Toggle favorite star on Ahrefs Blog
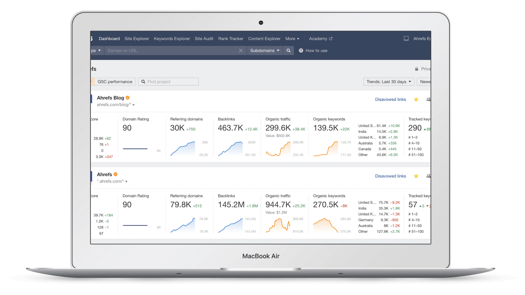 click(x=416, y=99)
